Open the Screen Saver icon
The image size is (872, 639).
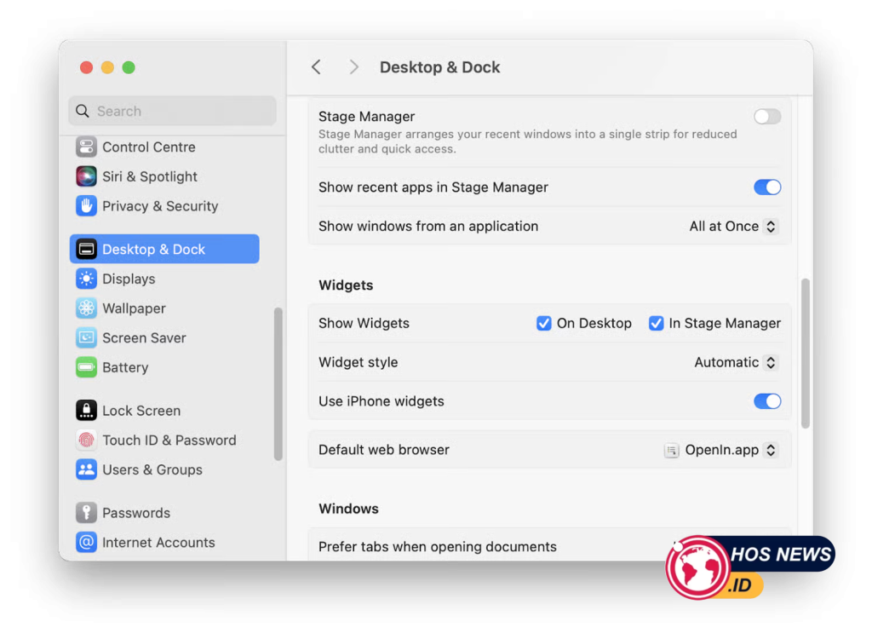click(86, 338)
